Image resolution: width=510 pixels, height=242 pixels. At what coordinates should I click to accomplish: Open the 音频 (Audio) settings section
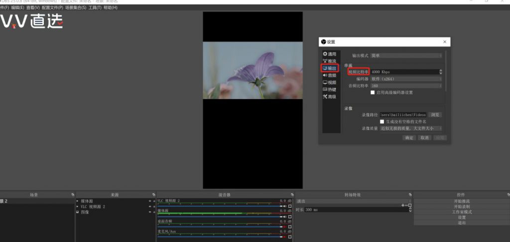pos(330,75)
